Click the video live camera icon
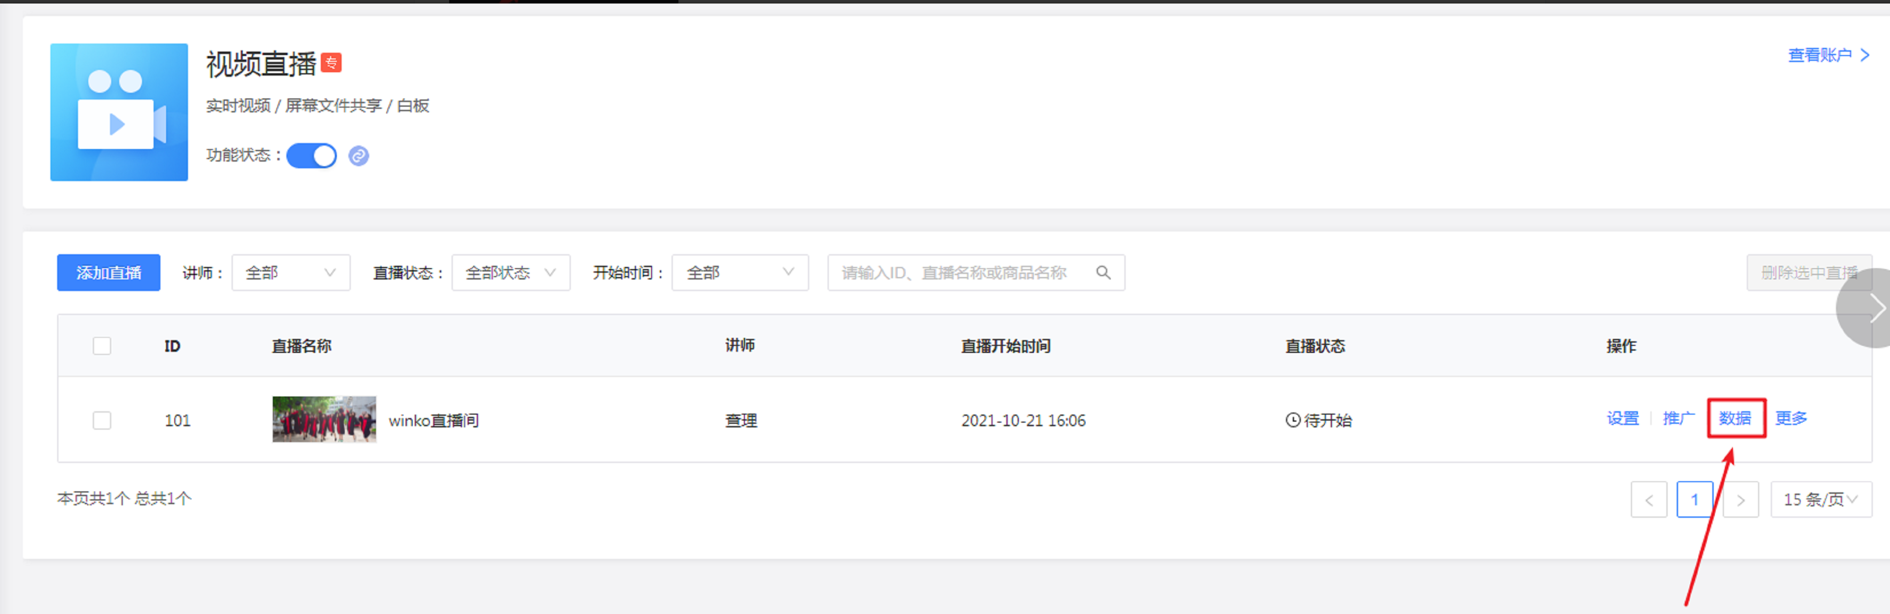The width and height of the screenshot is (1890, 614). tap(119, 112)
